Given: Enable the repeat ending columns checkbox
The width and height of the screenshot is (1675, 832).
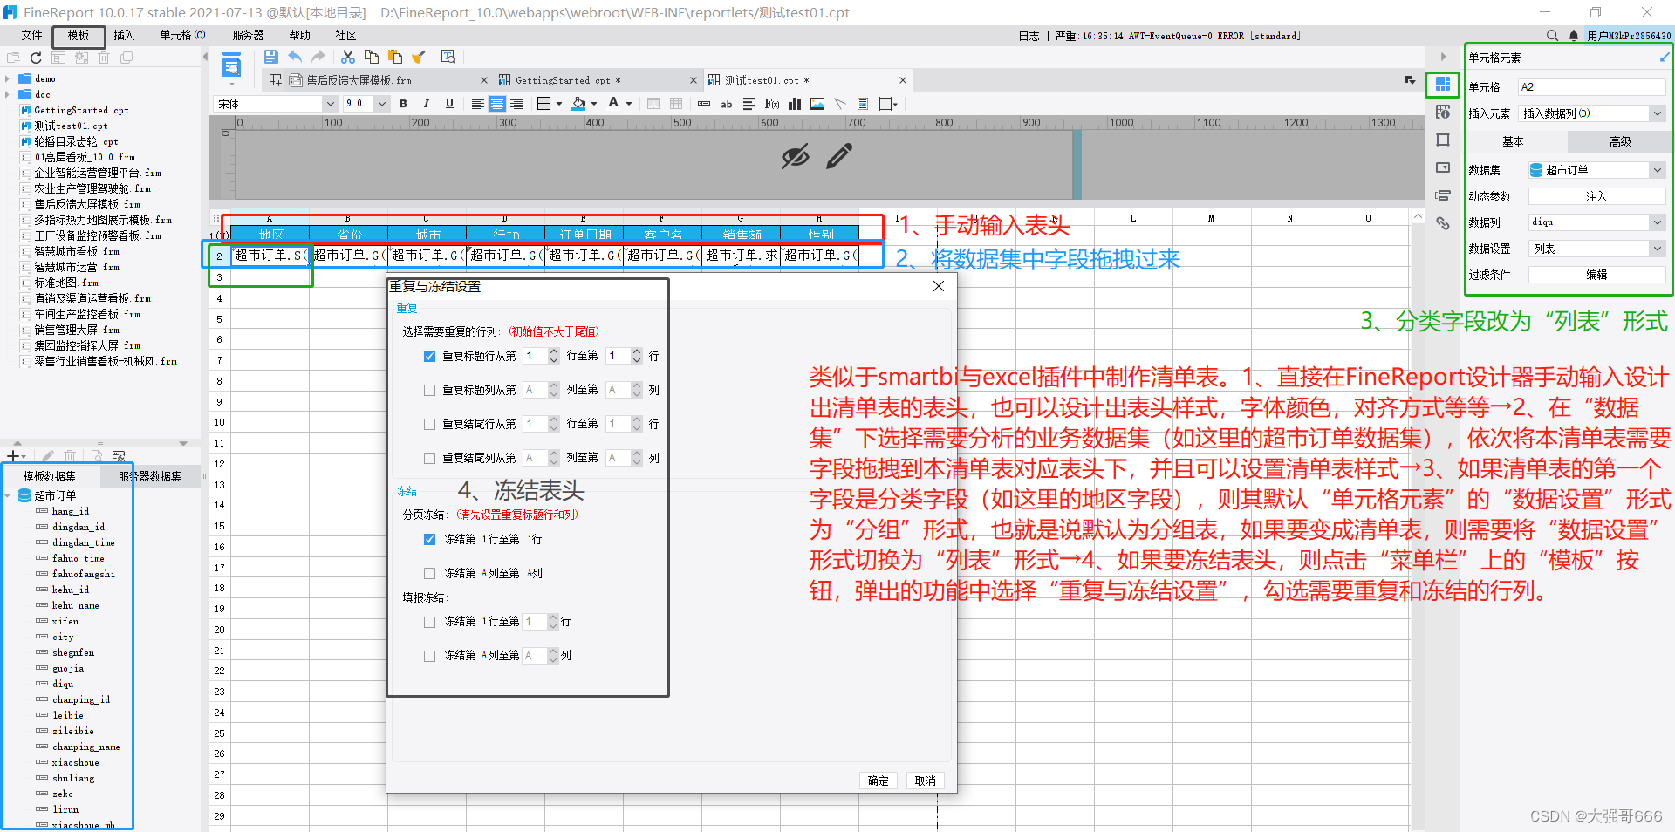Looking at the screenshot, I should pos(429,458).
